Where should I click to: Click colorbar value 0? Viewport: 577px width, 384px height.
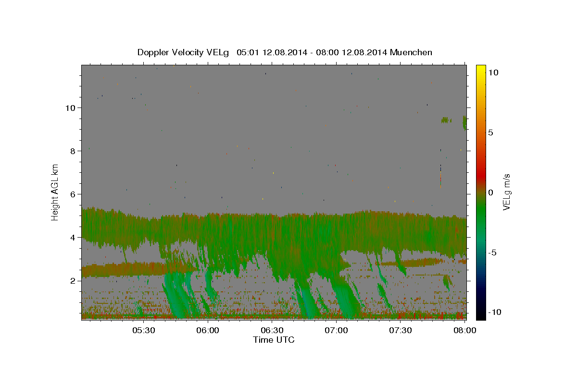click(x=491, y=192)
